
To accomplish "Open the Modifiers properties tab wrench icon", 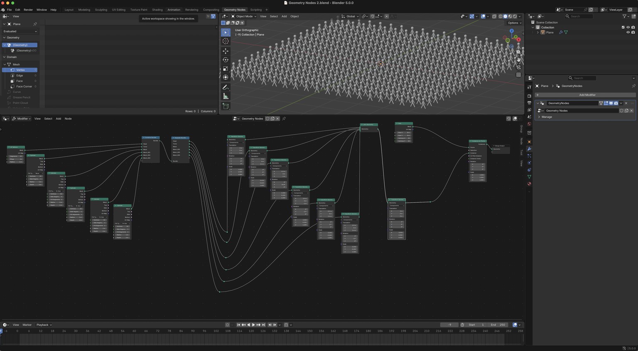I will point(529,149).
